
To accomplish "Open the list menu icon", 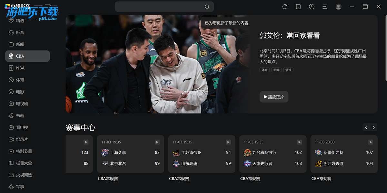I will click(325, 6).
